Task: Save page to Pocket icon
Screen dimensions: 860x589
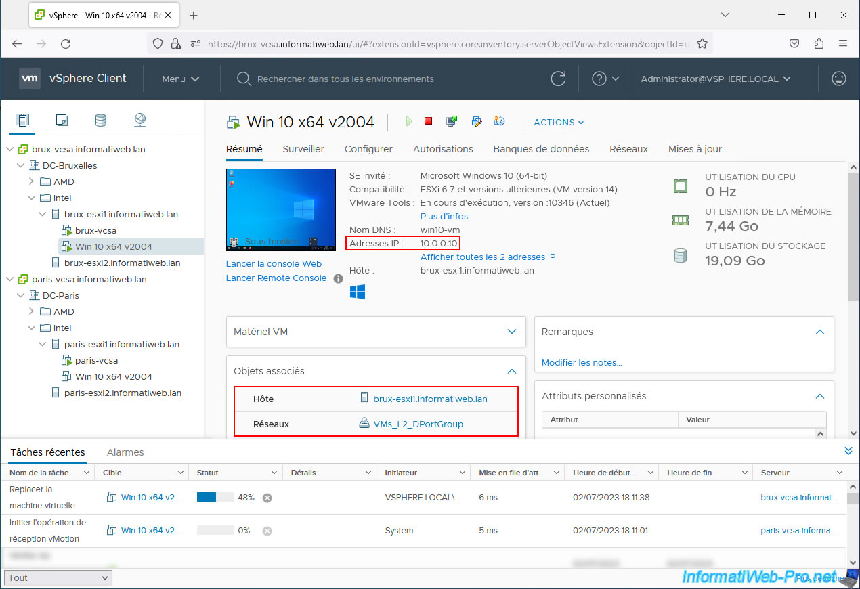Action: [794, 43]
